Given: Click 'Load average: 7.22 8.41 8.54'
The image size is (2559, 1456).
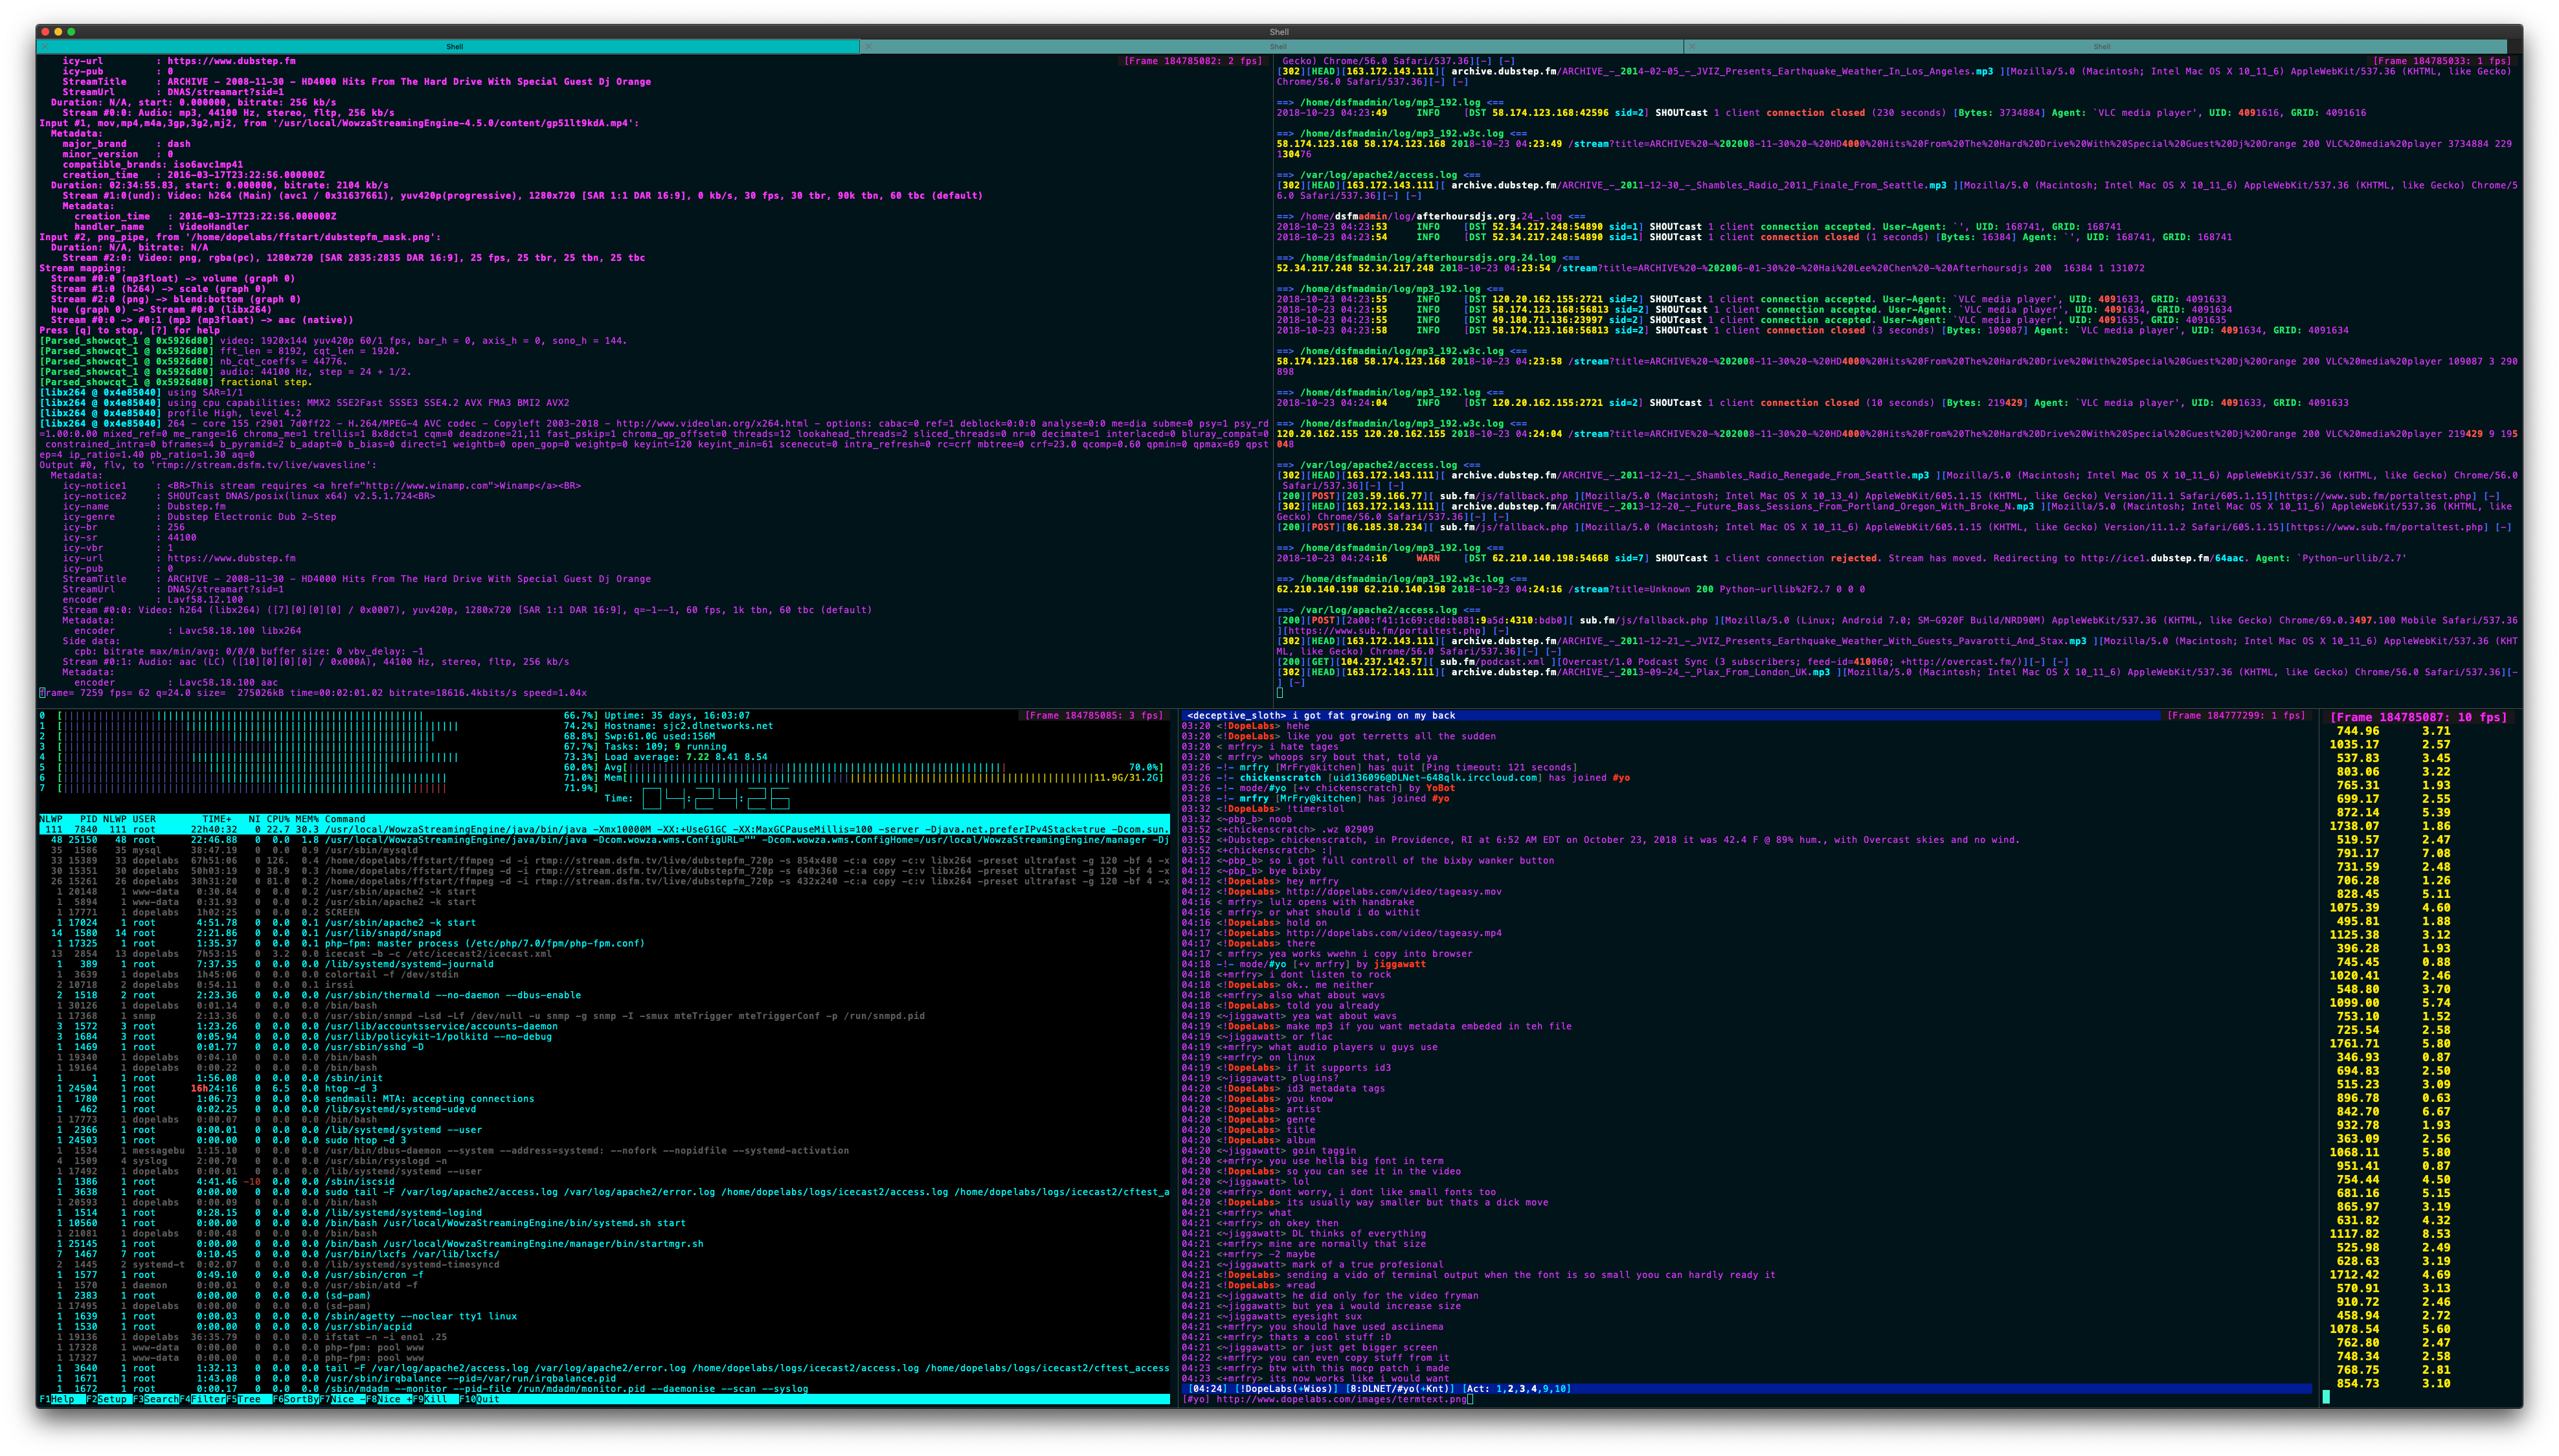Looking at the screenshot, I should pyautogui.click(x=686, y=757).
